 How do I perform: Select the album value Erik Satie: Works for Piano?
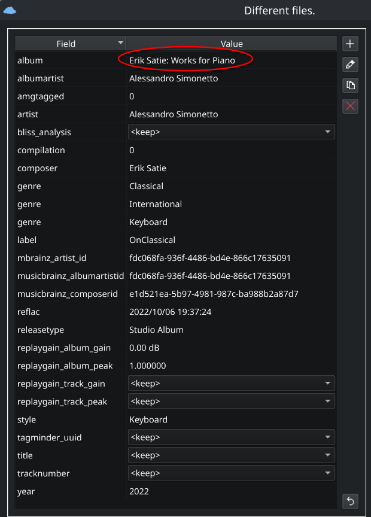tap(182, 60)
